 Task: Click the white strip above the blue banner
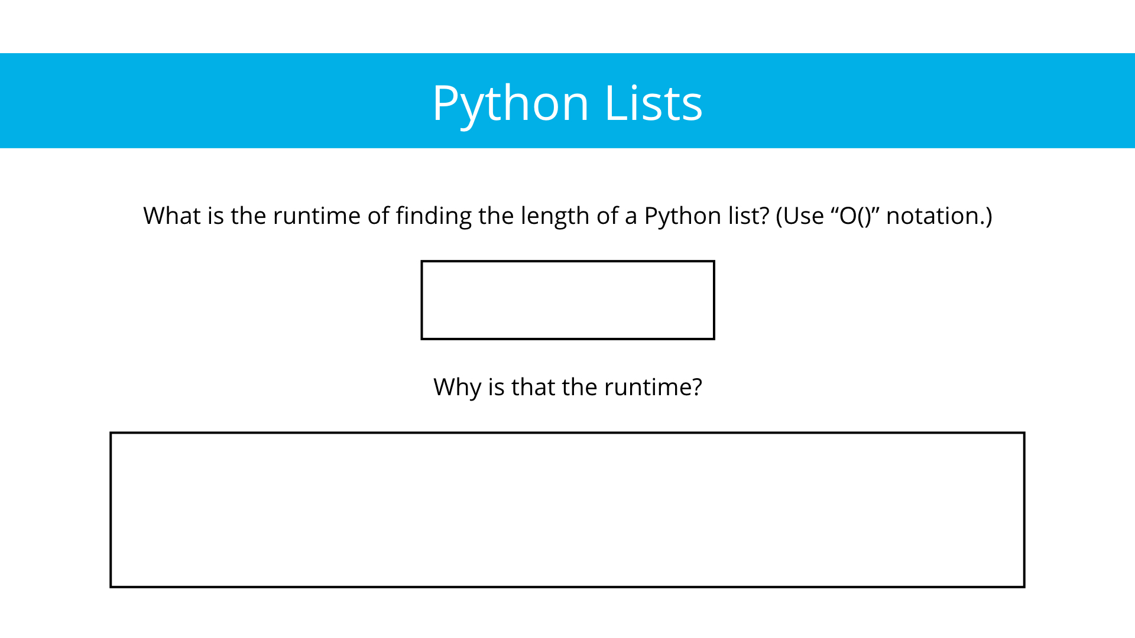567,26
